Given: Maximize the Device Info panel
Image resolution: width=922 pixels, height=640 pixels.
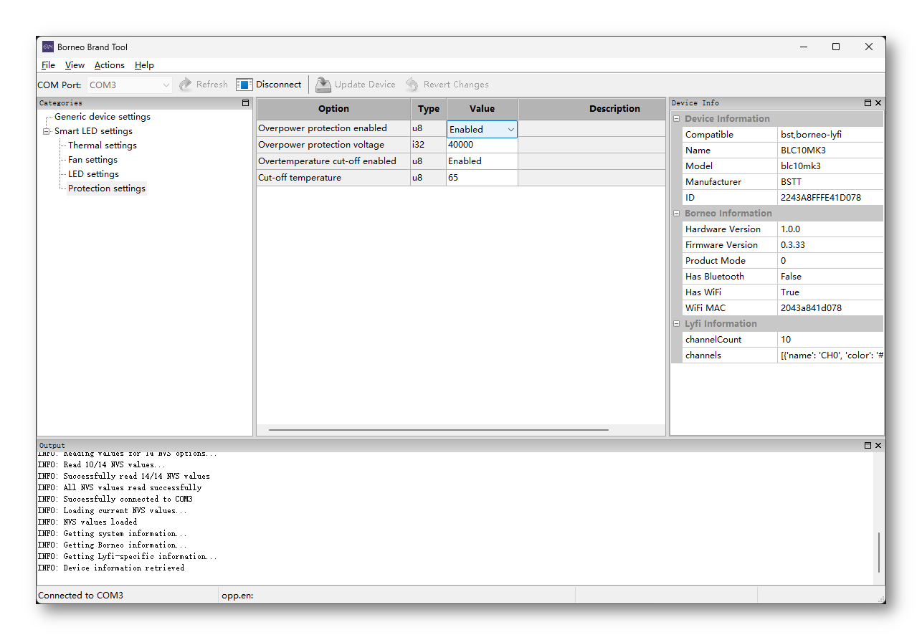Looking at the screenshot, I should click(x=868, y=103).
